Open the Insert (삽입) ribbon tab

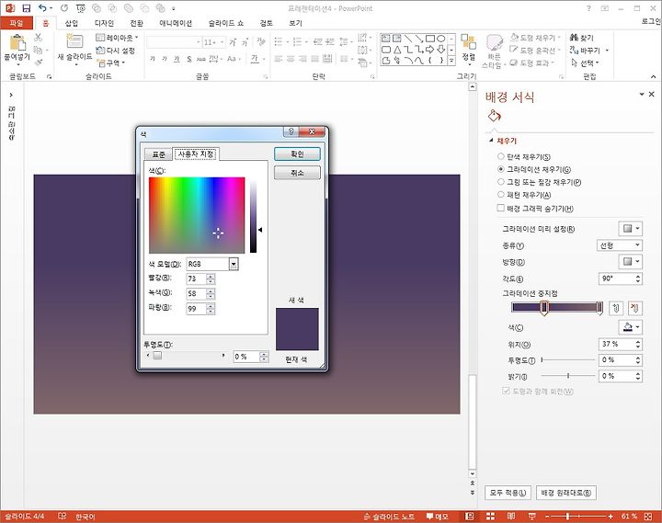(72, 23)
